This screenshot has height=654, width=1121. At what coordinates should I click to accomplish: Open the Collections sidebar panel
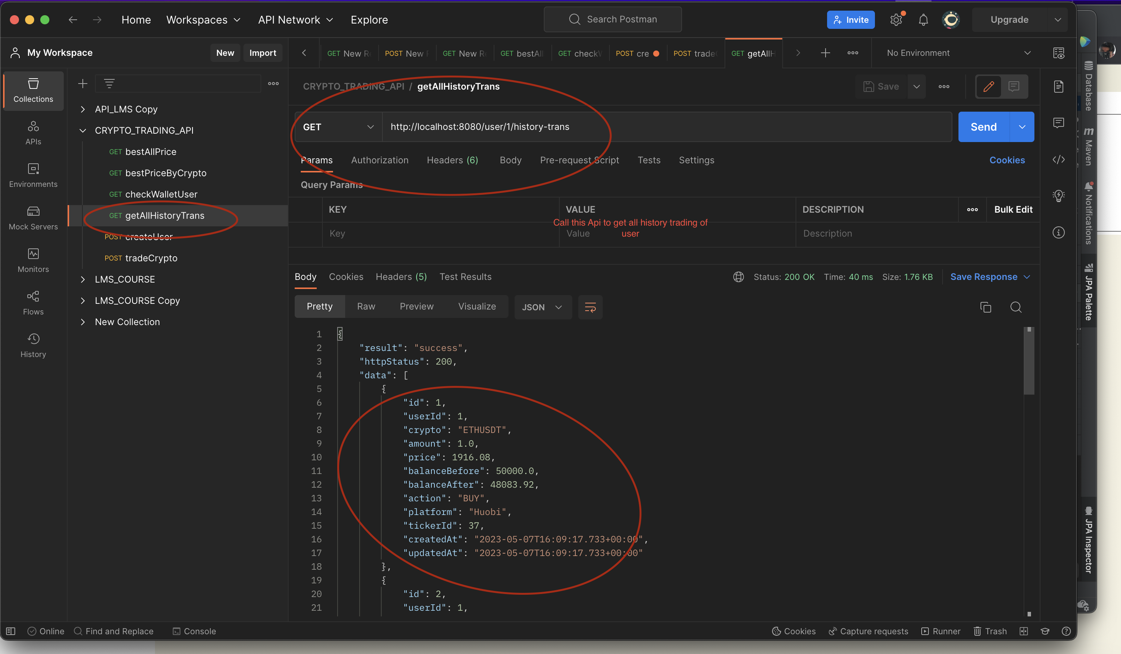click(33, 90)
